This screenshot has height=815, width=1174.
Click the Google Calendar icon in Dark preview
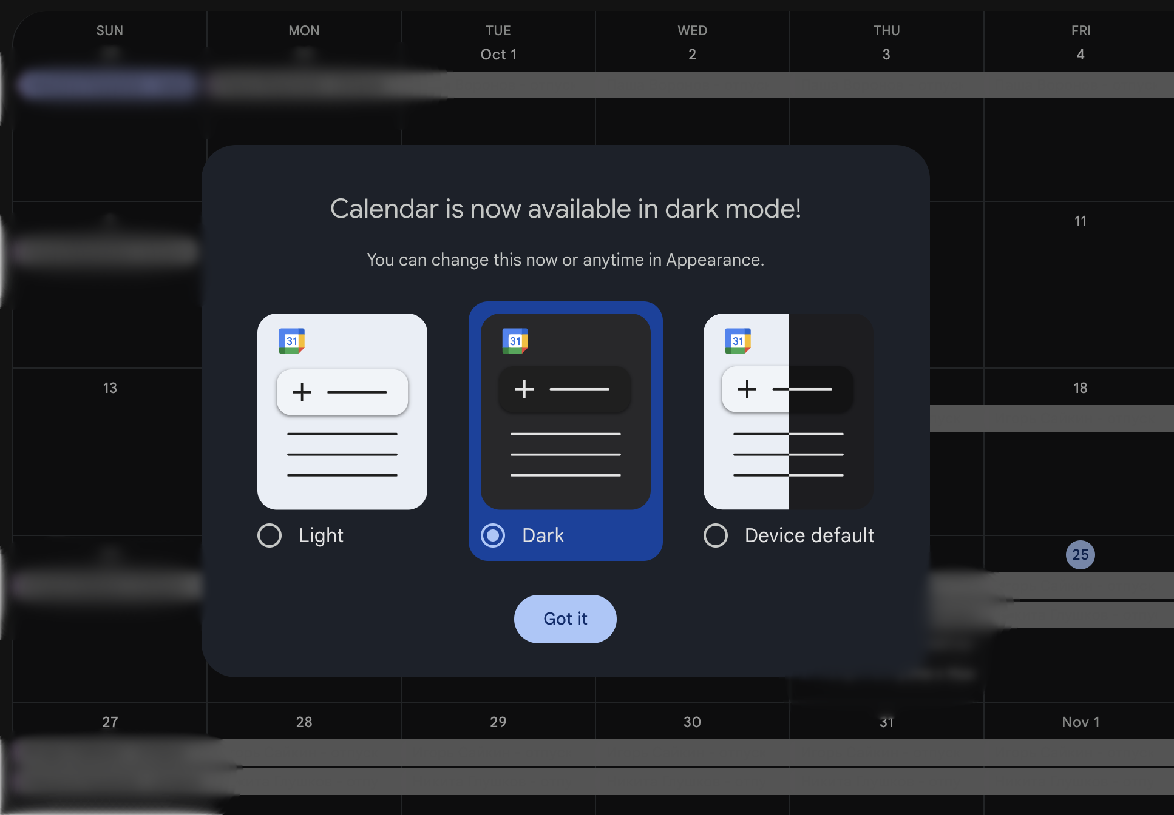pyautogui.click(x=515, y=338)
